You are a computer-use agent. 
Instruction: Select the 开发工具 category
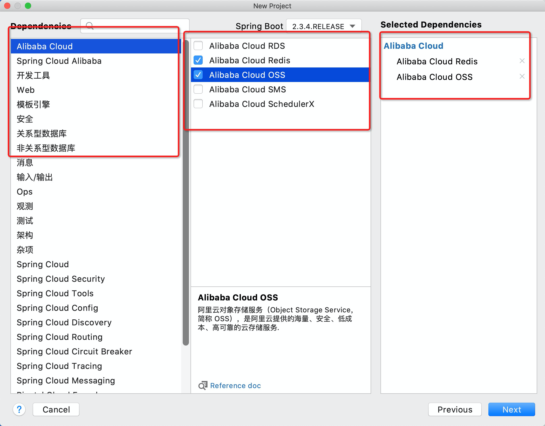(96, 75)
